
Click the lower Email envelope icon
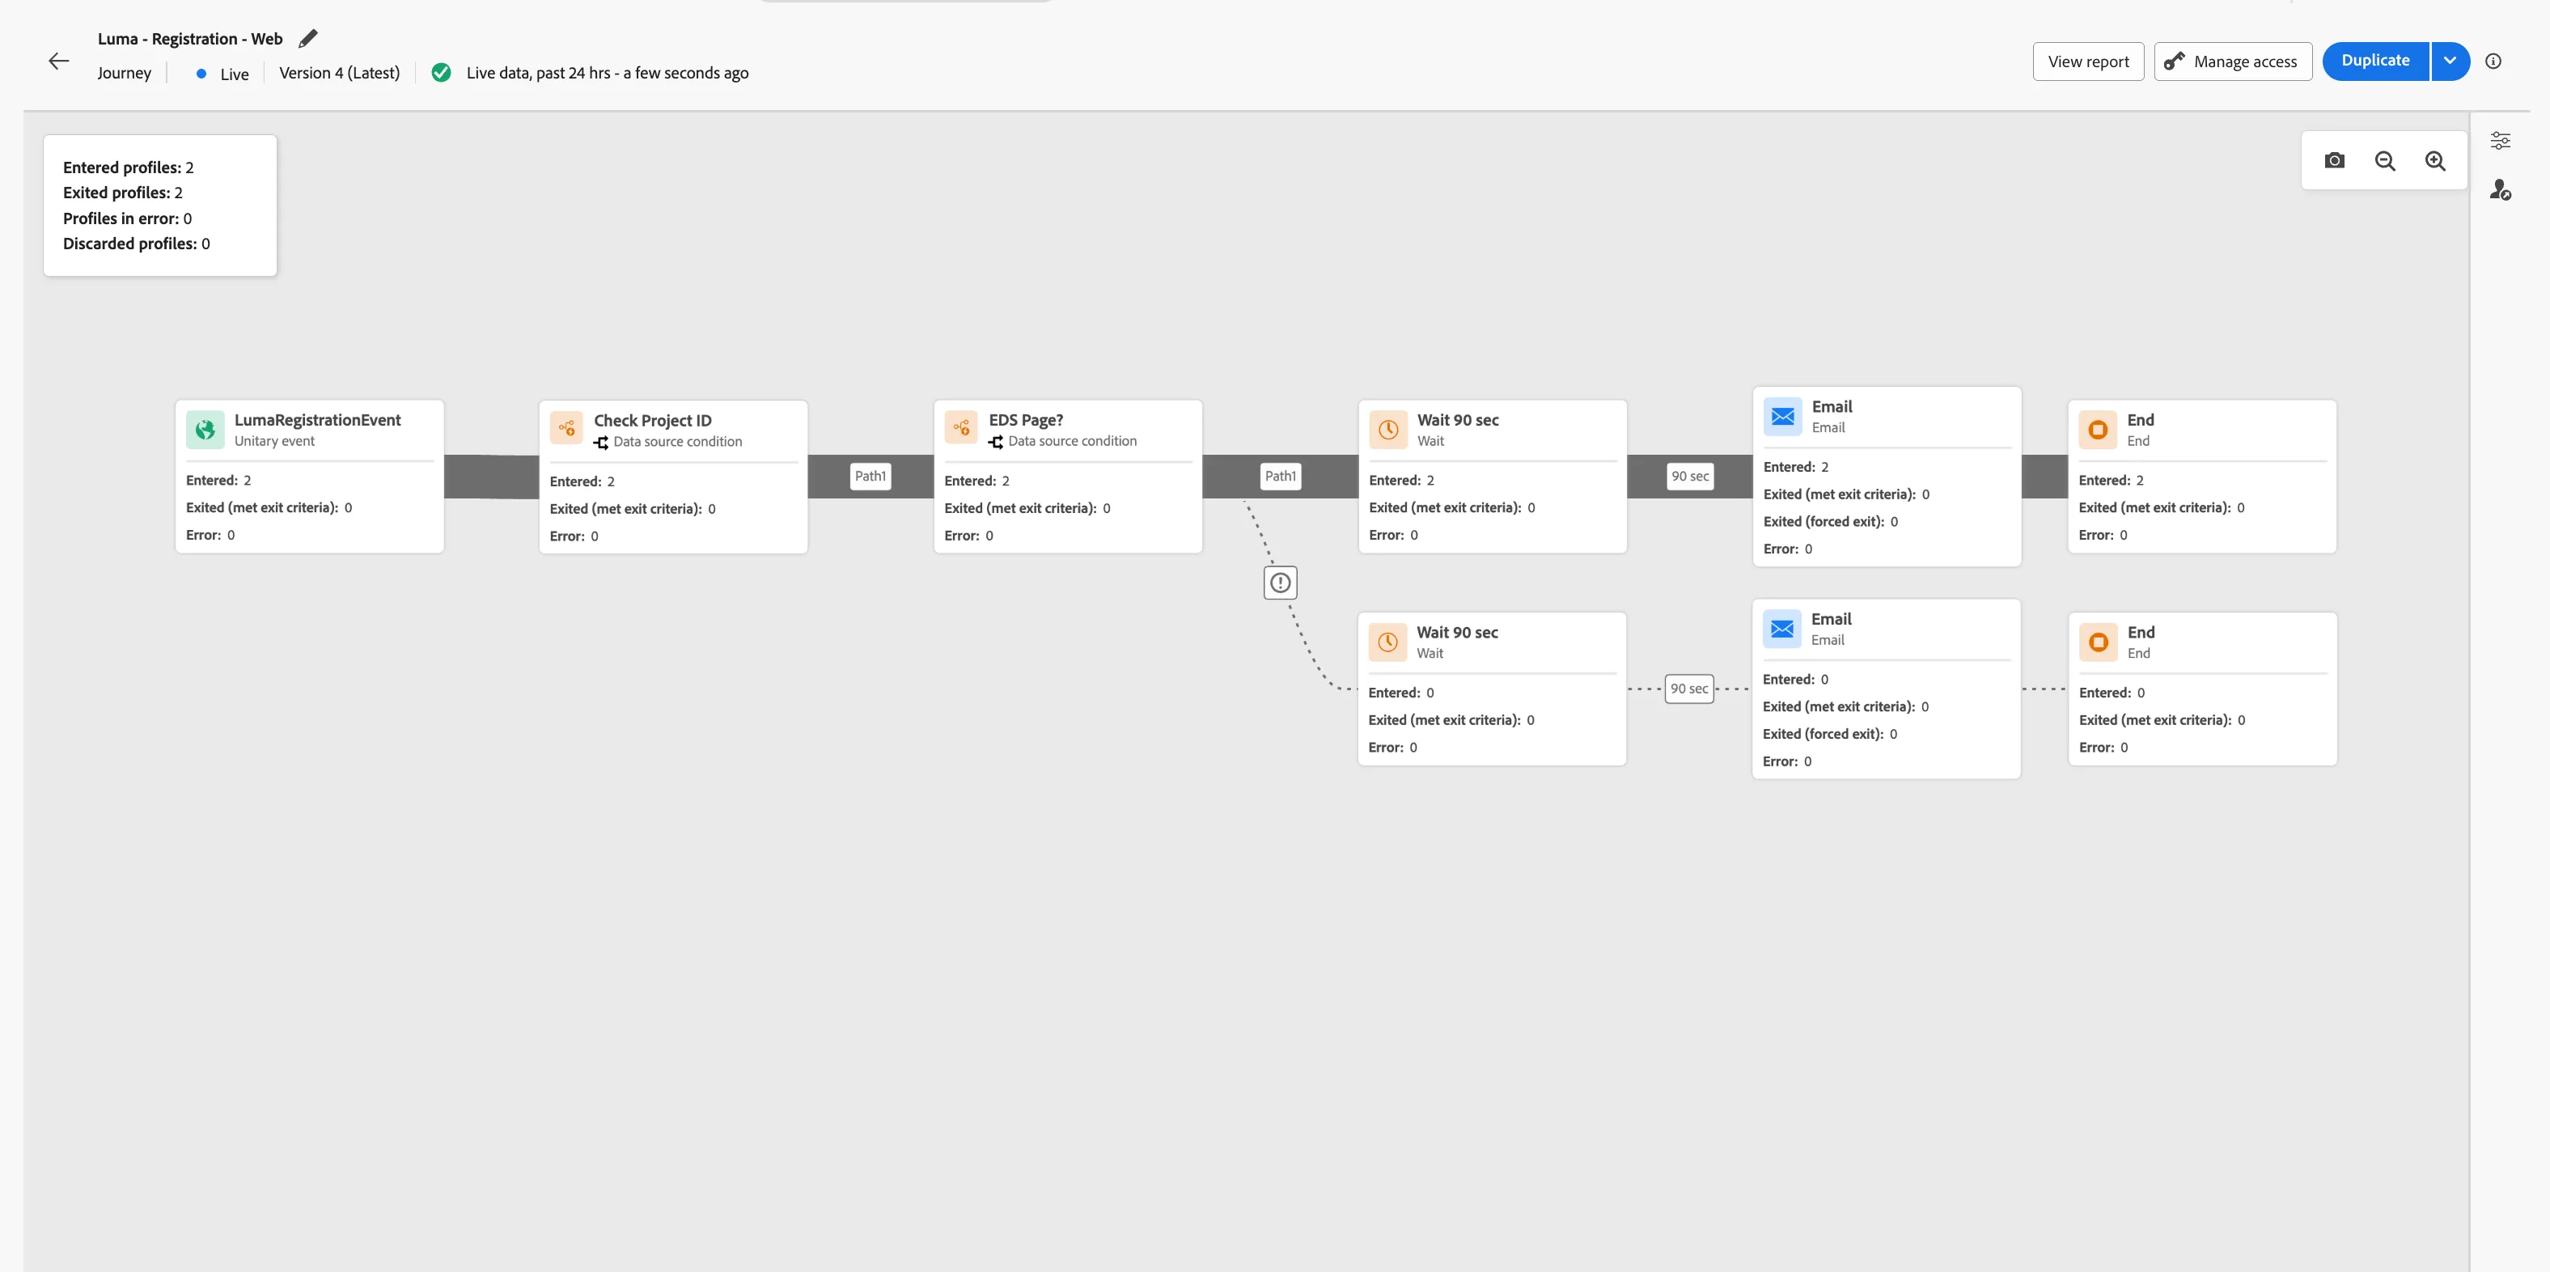point(1781,629)
